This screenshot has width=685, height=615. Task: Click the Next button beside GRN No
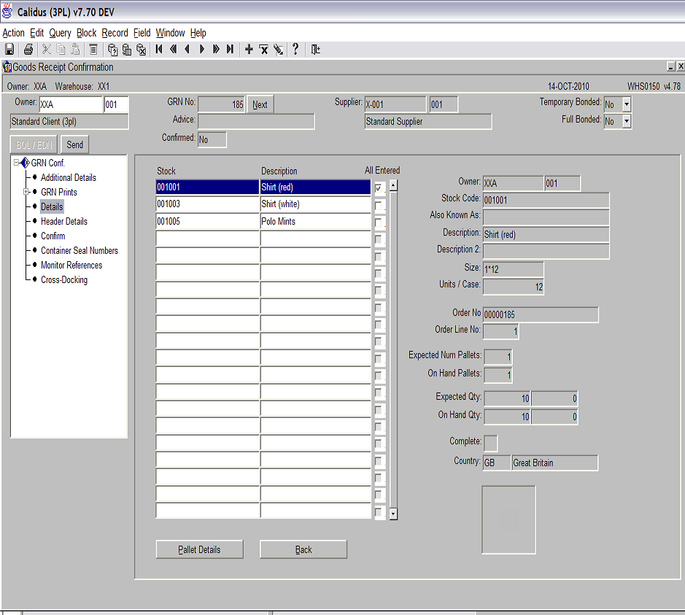(x=260, y=104)
